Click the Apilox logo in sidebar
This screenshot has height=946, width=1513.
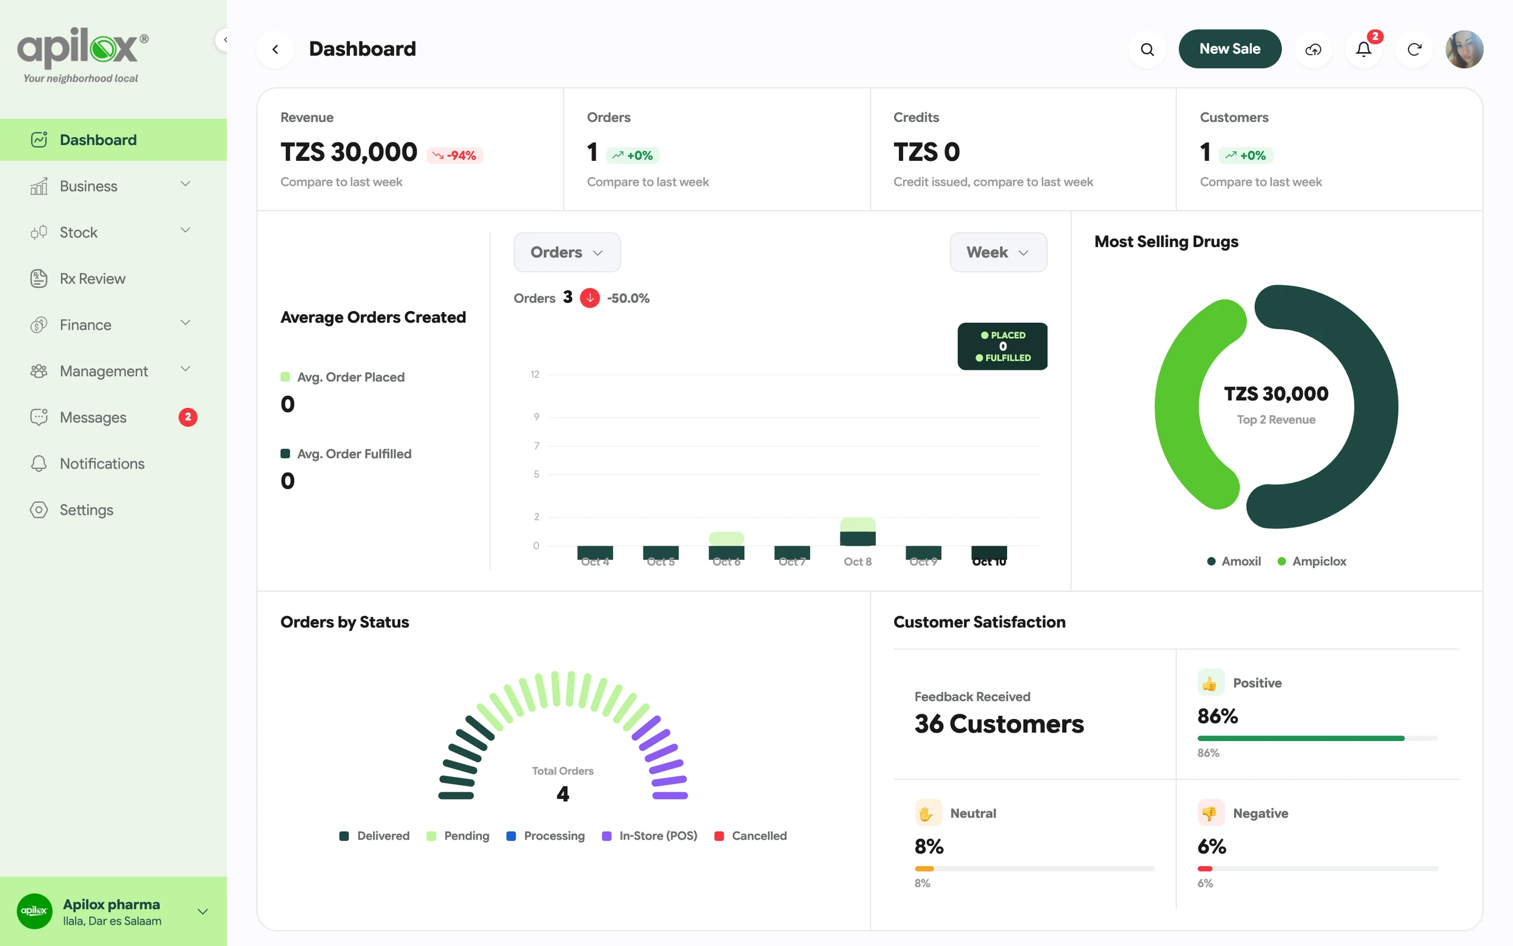82,55
